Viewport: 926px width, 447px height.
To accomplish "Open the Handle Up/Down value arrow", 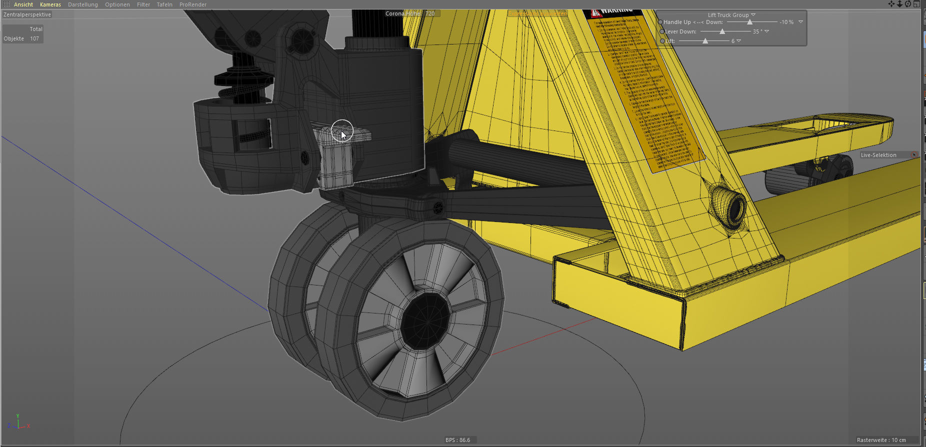I will 800,22.
